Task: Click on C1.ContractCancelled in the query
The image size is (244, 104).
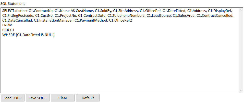Action: [x=215, y=16]
